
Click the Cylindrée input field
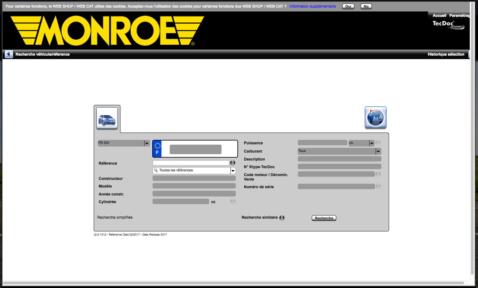click(181, 201)
